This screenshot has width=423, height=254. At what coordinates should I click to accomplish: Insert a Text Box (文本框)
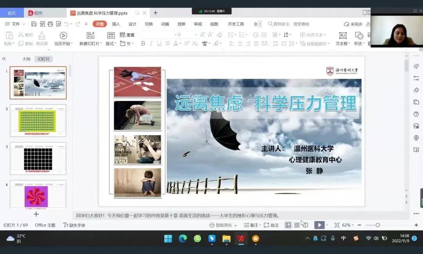(343, 36)
